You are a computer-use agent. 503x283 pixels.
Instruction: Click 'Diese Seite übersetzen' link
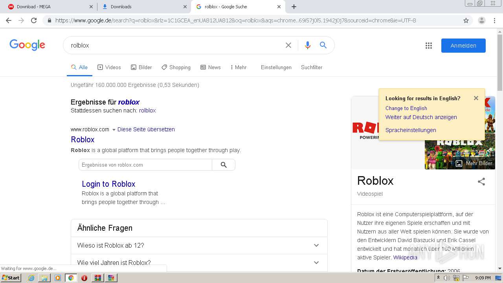pyautogui.click(x=146, y=129)
